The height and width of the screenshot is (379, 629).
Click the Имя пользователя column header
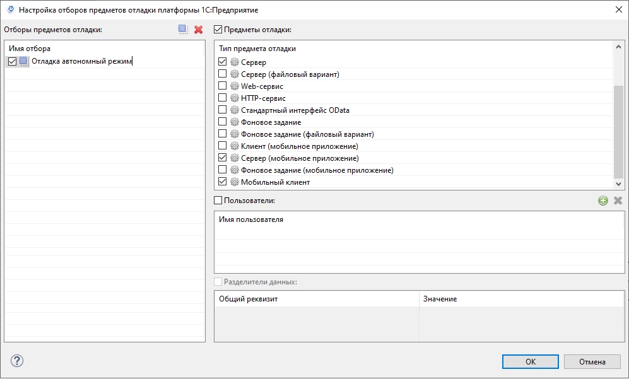click(251, 219)
